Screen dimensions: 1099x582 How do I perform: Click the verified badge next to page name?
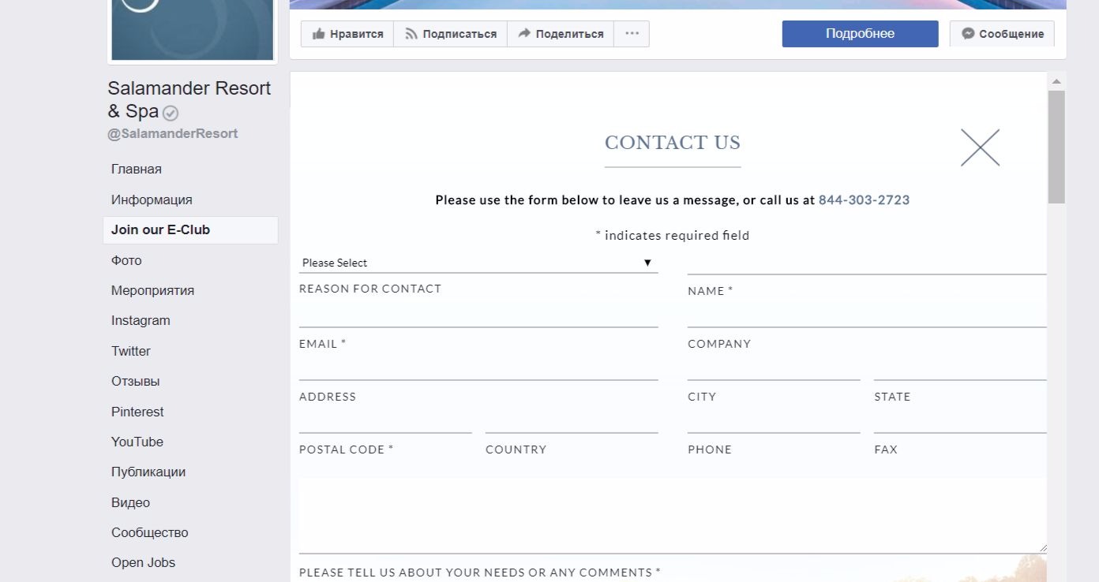pos(171,113)
